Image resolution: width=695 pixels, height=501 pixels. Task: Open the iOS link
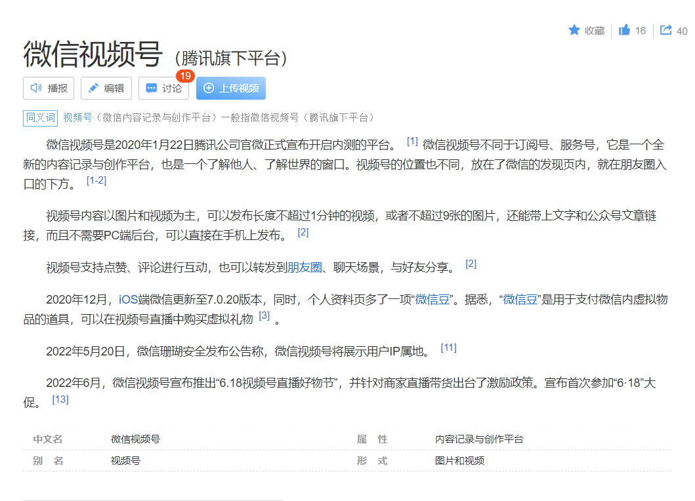click(128, 300)
